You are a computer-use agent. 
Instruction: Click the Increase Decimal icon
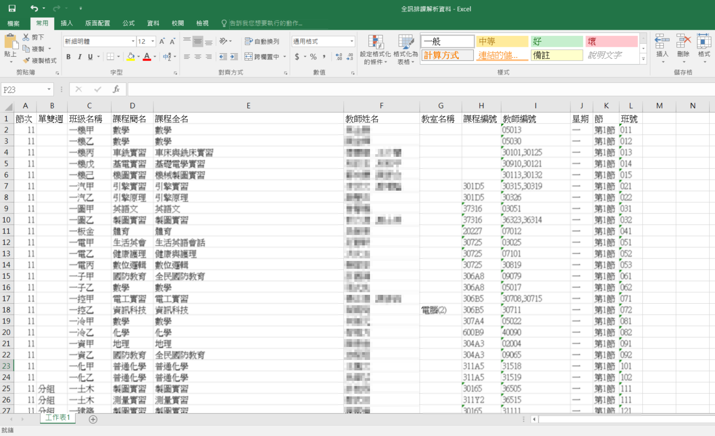point(338,57)
